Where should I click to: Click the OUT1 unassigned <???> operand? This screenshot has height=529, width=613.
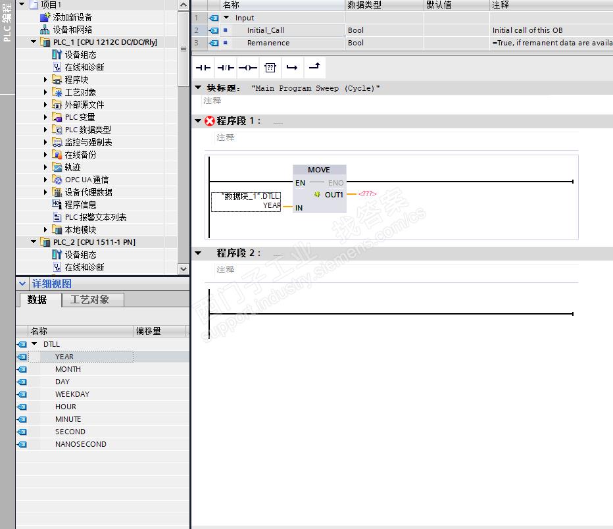point(367,193)
